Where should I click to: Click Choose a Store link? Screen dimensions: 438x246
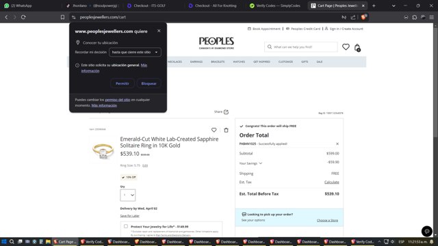tap(327, 220)
